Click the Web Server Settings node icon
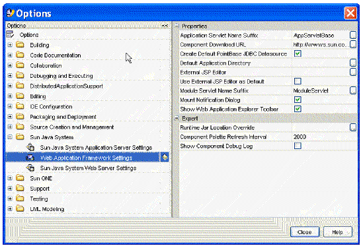This screenshot has height=248, width=363. tap(30, 168)
